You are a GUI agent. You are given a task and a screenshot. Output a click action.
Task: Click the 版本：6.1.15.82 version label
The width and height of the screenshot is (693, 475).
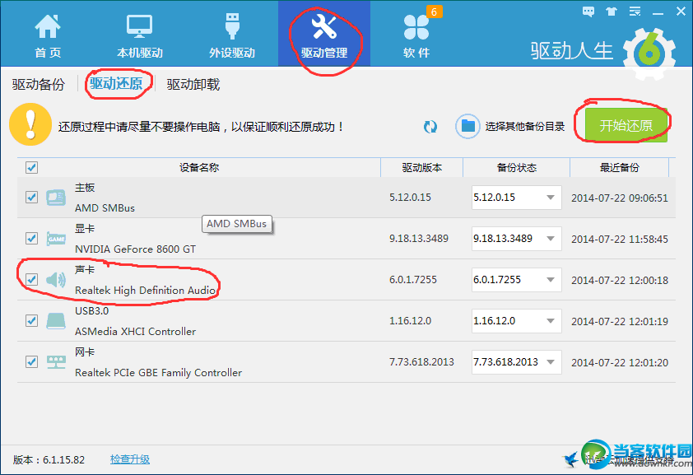coord(49,459)
